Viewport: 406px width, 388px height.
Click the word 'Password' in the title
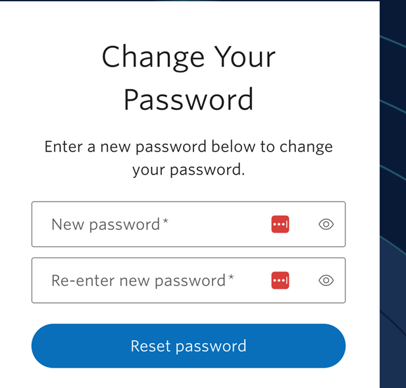pos(188,99)
